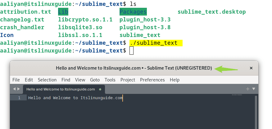The width and height of the screenshot is (272, 129).
Task: Open the View menu
Action: tap(80, 80)
